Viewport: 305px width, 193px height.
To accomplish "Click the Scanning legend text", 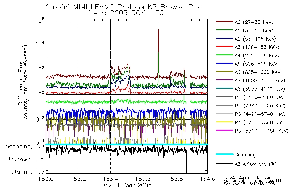I will (x=245, y=155).
